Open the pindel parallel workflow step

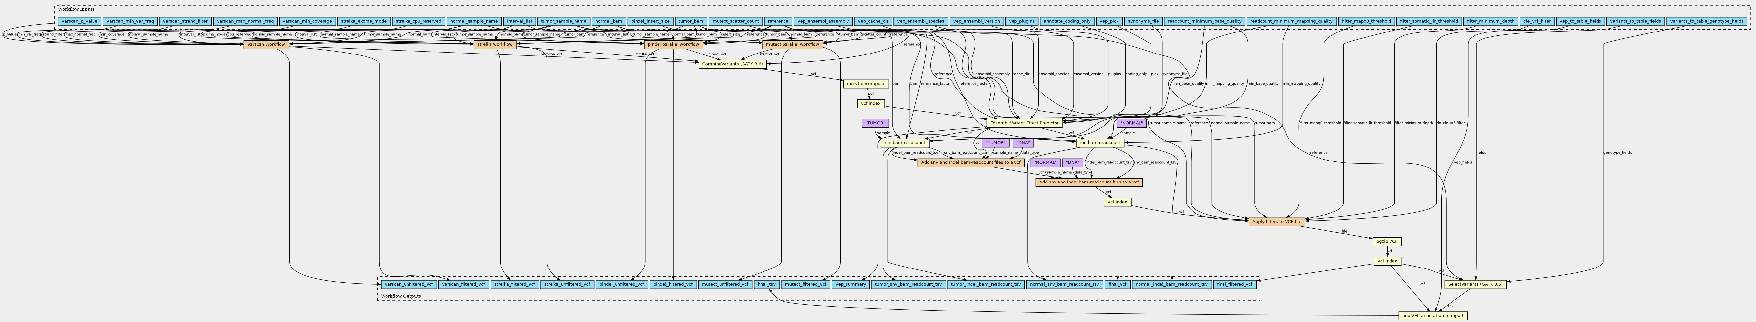point(673,44)
